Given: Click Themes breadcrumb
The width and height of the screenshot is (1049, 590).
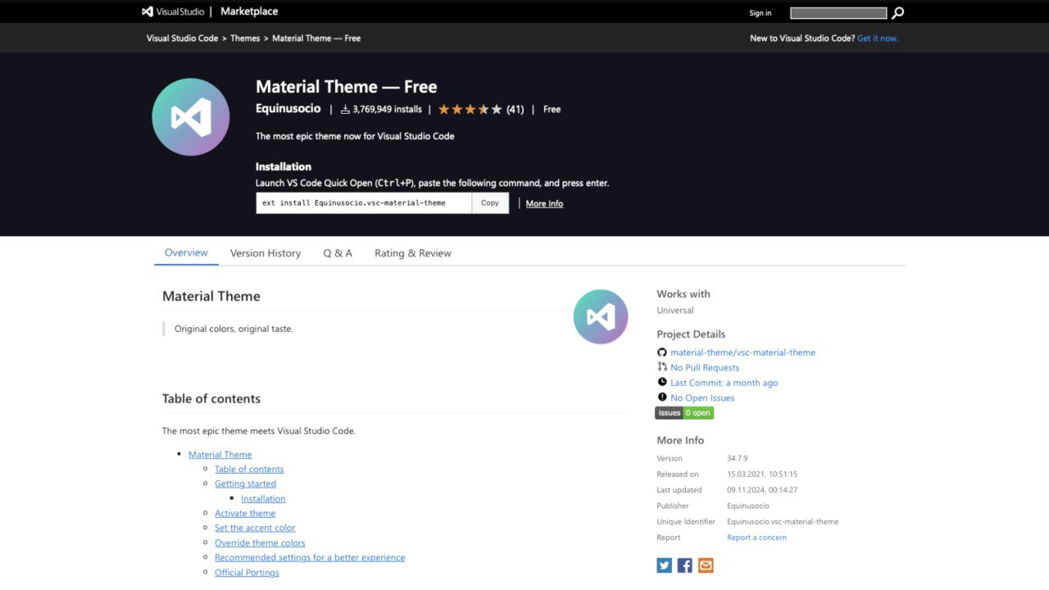Looking at the screenshot, I should click(x=245, y=39).
